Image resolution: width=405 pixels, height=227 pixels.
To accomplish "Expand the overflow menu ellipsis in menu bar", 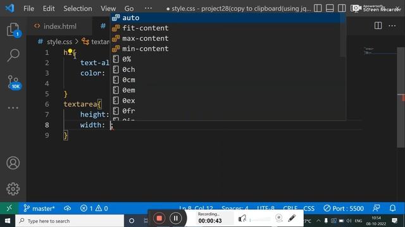I will (148, 8).
